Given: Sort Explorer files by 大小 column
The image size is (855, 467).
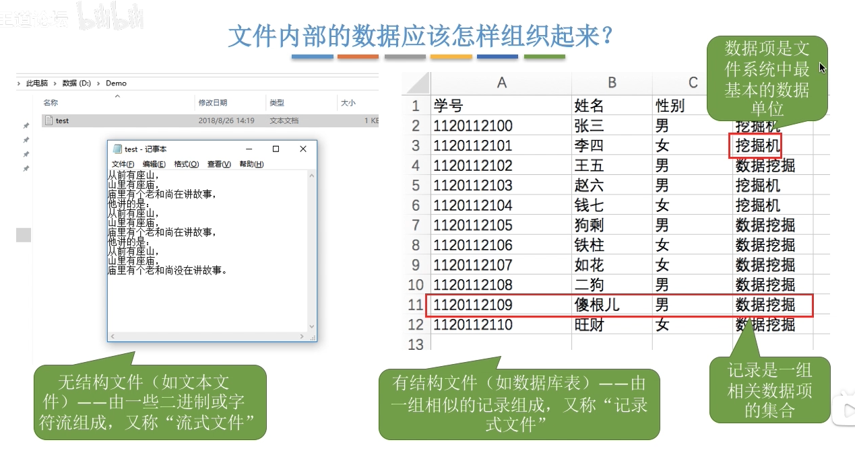Looking at the screenshot, I should click(x=348, y=103).
